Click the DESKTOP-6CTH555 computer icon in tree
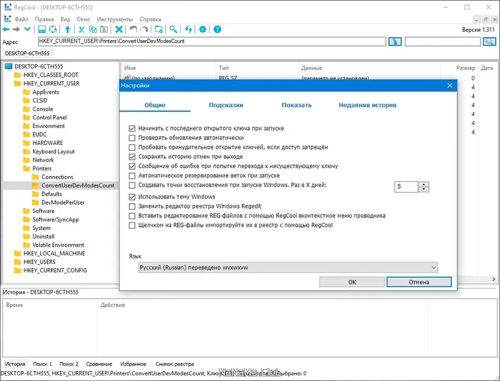Image resolution: width=500 pixels, height=381 pixels. click(x=9, y=66)
